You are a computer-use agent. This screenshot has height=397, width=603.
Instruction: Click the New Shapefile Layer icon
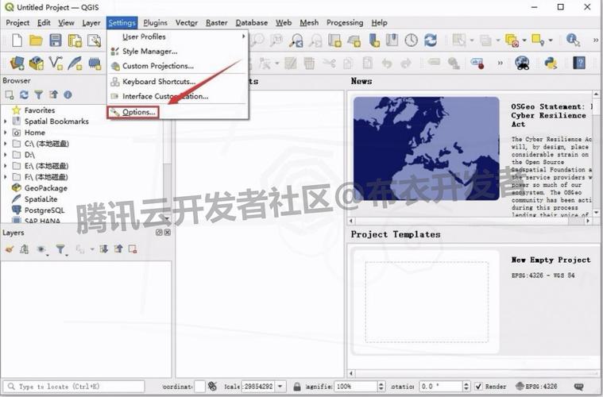coord(56,63)
